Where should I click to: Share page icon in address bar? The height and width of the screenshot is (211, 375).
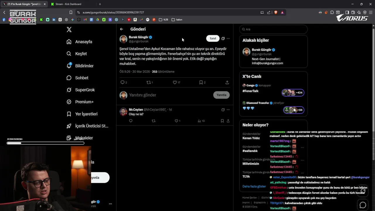click(269, 12)
